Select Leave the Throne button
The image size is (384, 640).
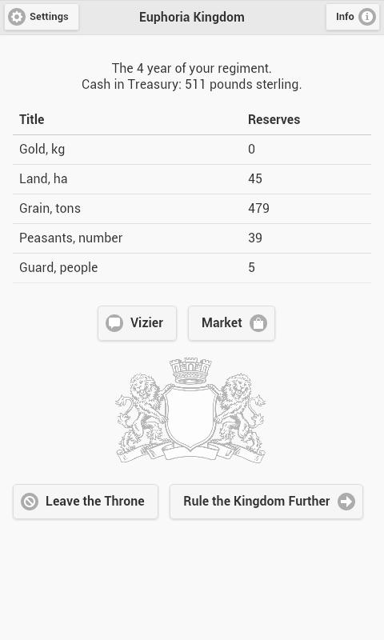[86, 502]
